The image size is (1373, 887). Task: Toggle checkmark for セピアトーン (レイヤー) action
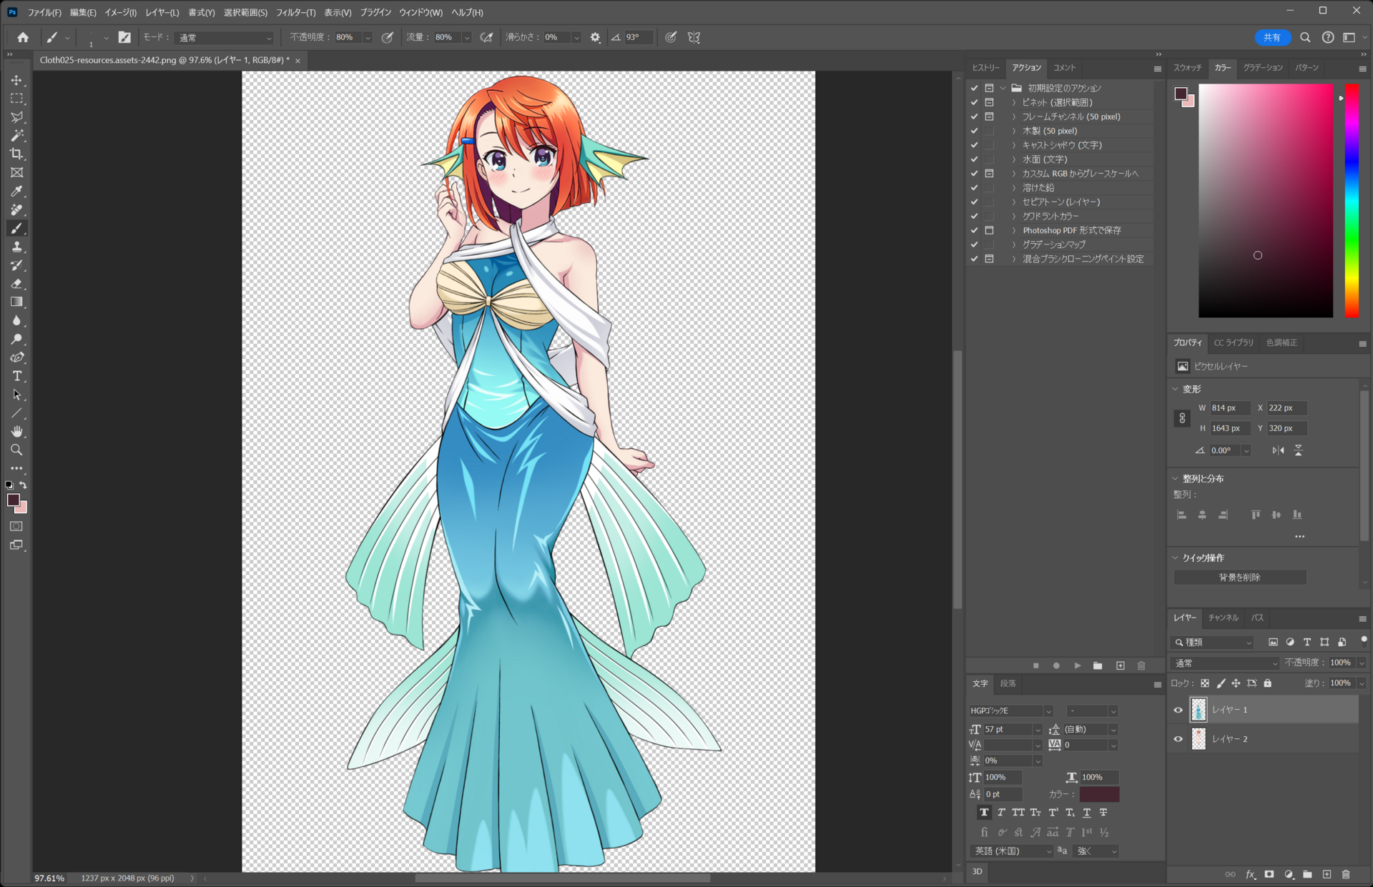pos(974,202)
